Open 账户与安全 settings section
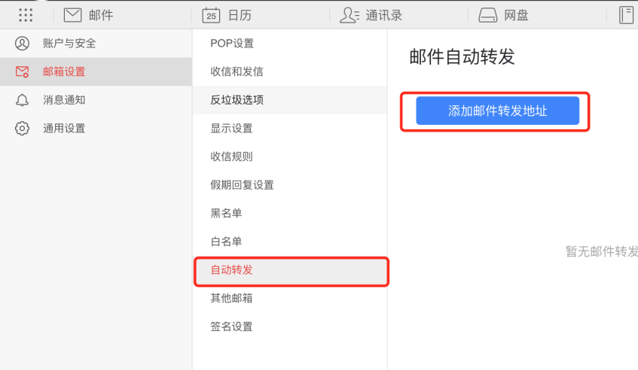 click(96, 44)
